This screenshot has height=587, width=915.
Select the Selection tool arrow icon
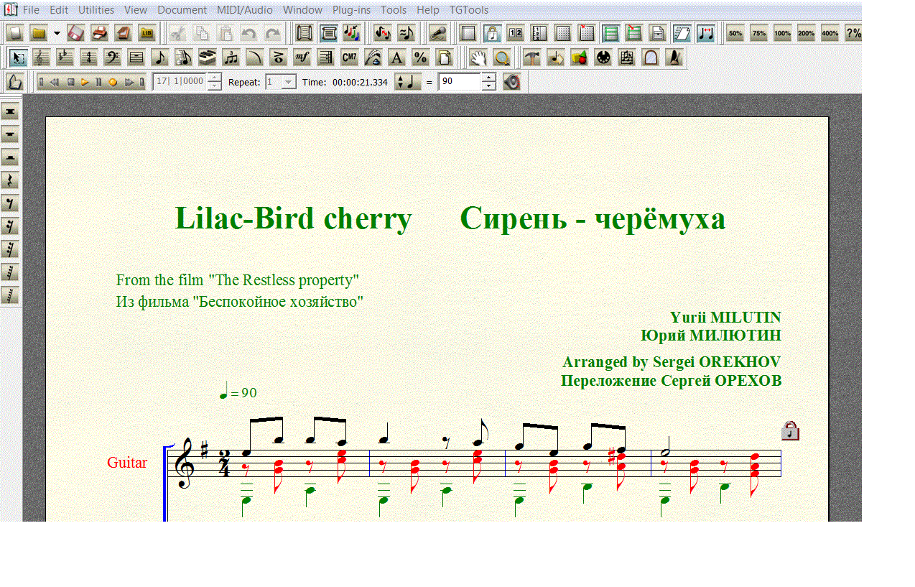[x=19, y=57]
